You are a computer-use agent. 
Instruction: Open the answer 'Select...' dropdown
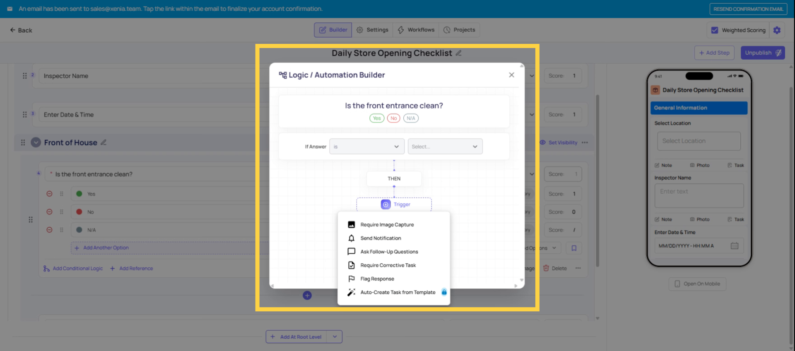[x=445, y=147]
